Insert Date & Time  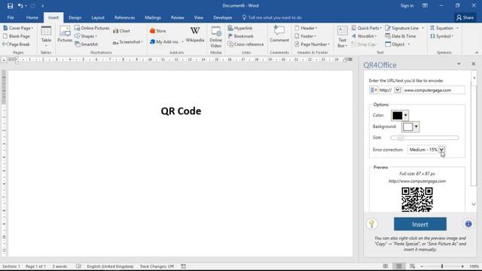[x=401, y=36]
